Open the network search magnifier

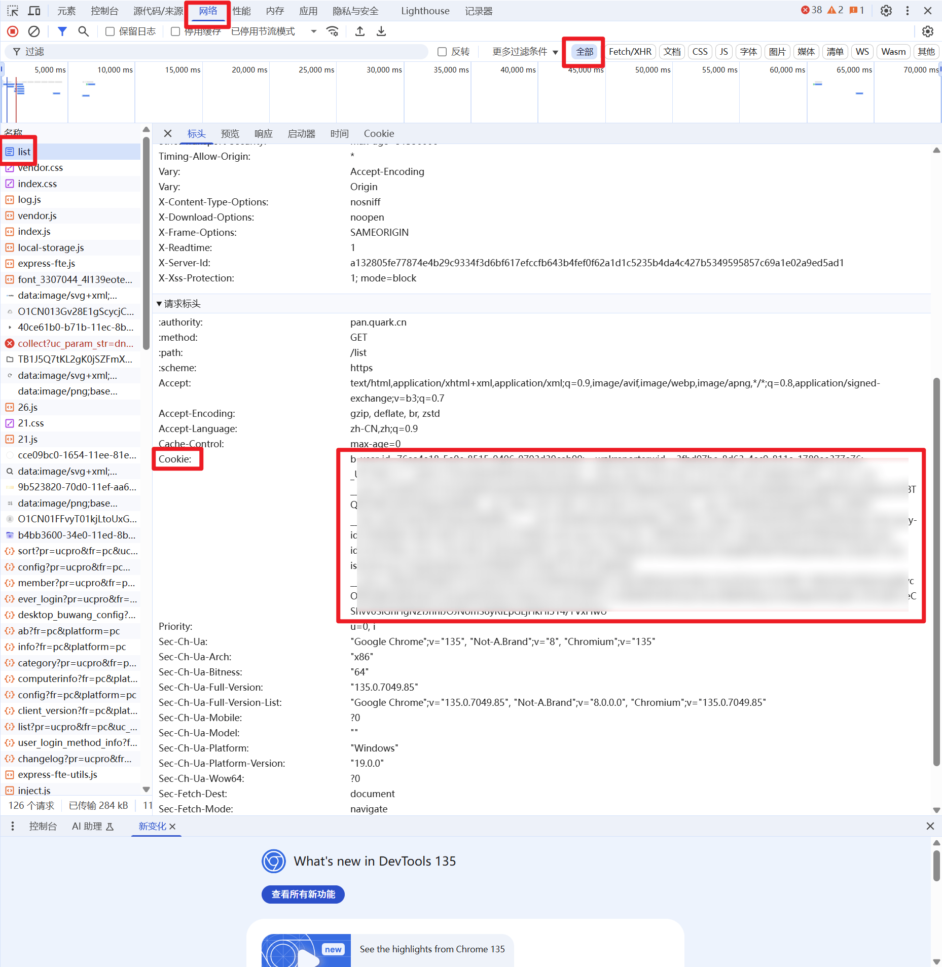[x=84, y=31]
